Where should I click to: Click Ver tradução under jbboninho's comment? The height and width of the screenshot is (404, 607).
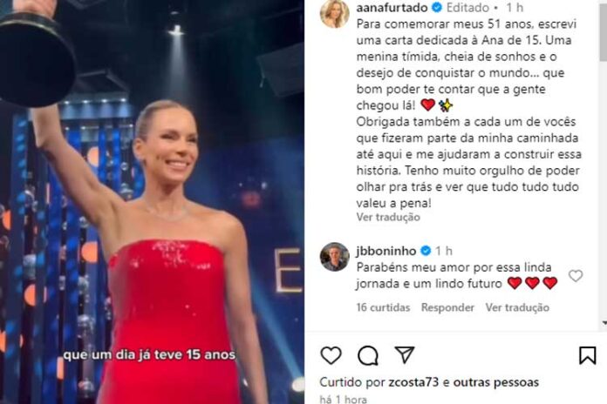point(517,307)
